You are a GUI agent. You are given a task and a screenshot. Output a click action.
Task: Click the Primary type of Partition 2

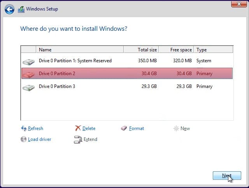coord(204,74)
